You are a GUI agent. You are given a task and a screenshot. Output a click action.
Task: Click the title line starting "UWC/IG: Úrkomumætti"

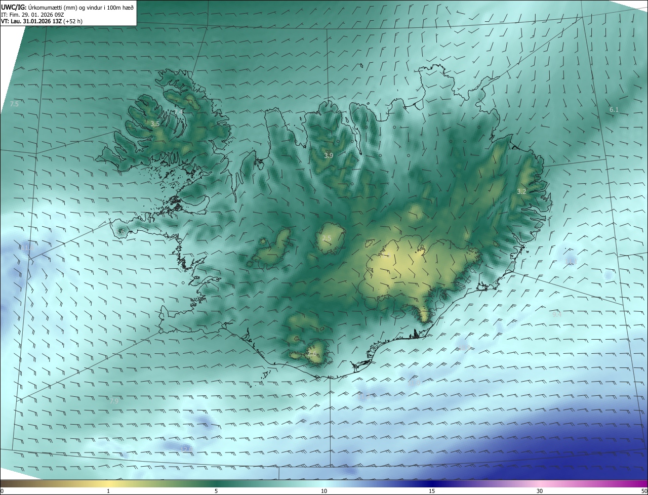pos(67,7)
